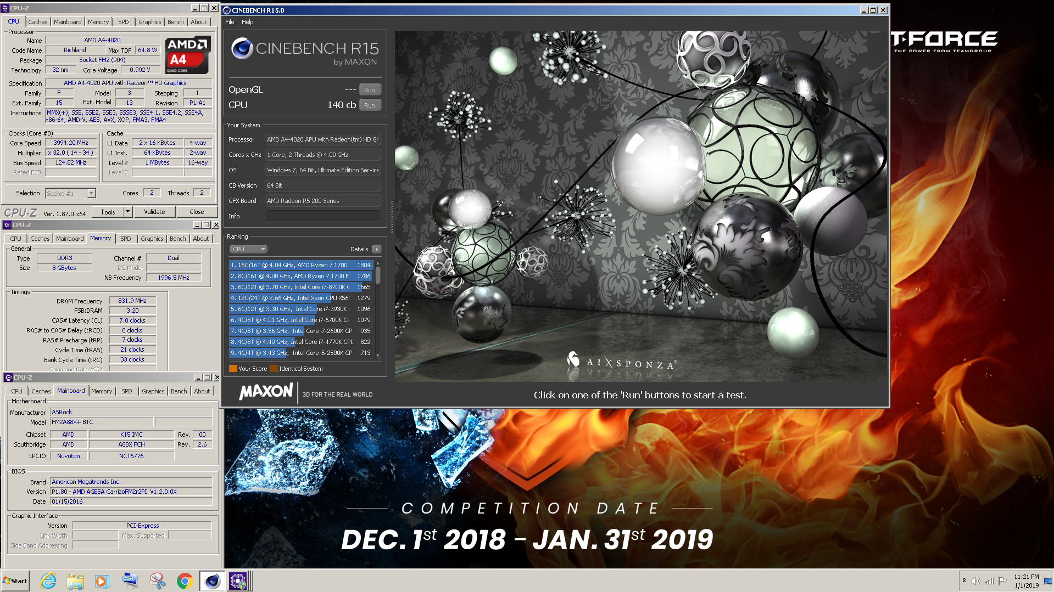The width and height of the screenshot is (1054, 592).
Task: Click the middle CPU-Z Memory window title icon
Action: (7, 225)
